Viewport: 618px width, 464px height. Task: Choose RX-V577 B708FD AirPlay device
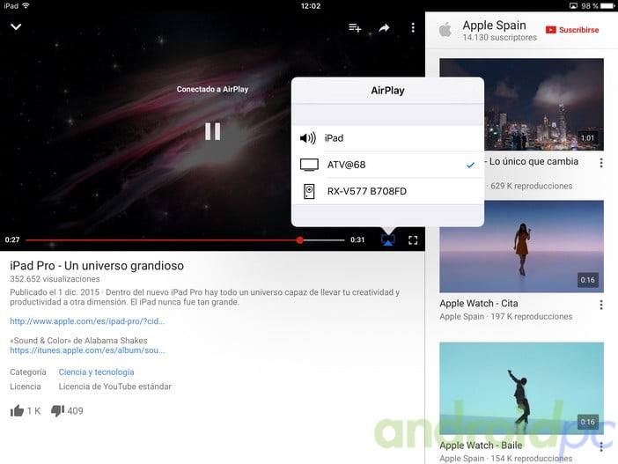[x=387, y=191]
